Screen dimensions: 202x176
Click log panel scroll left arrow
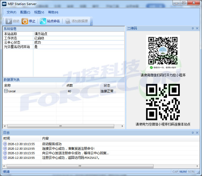[4, 166]
